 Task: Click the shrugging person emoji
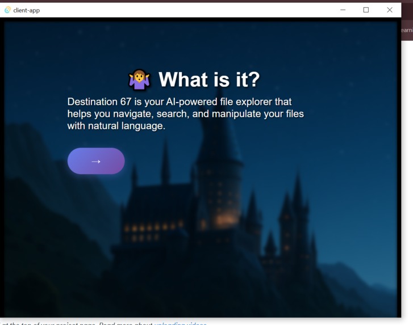pos(139,79)
